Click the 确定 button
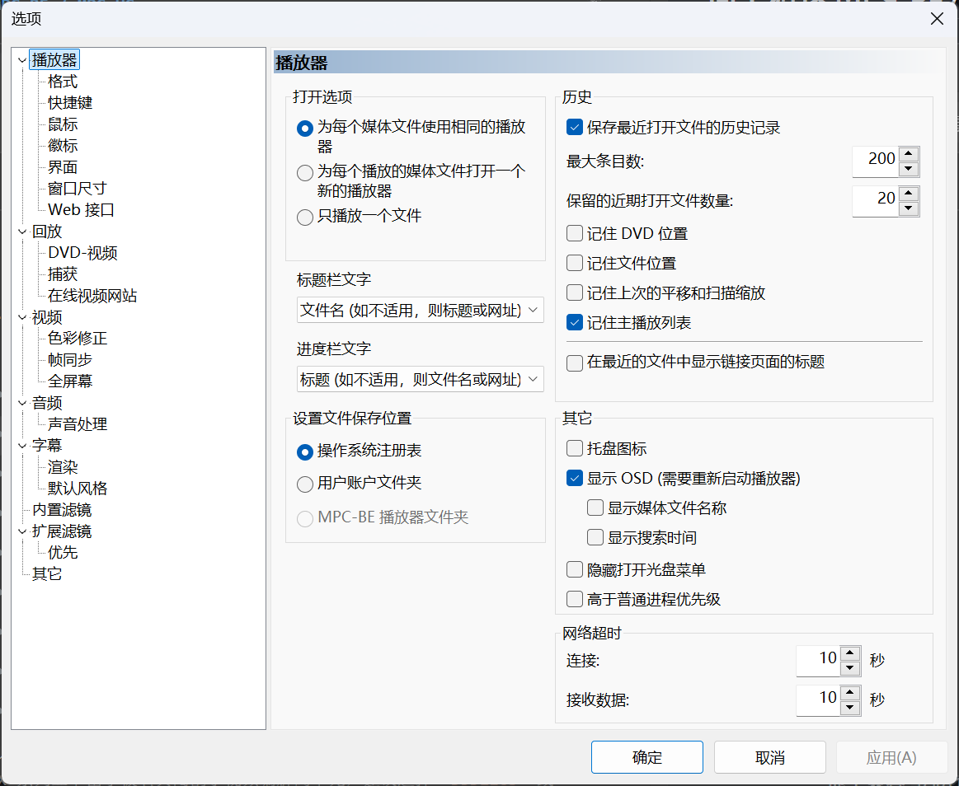Viewport: 959px width, 786px height. 646,757
